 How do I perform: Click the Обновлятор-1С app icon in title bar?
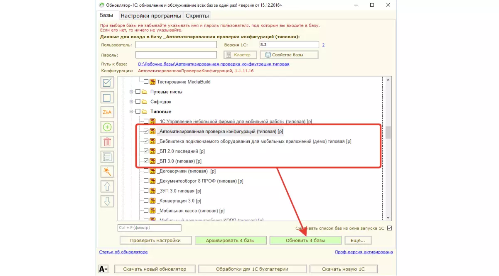(102, 5)
